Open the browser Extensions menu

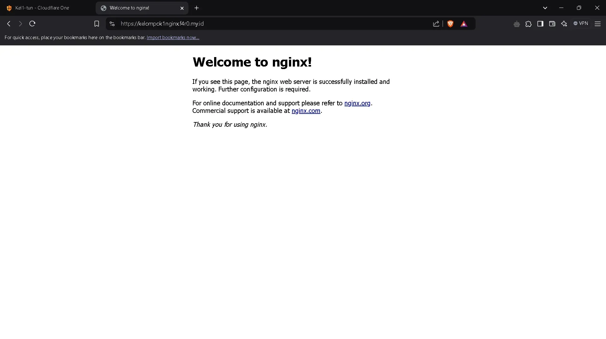coord(529,24)
